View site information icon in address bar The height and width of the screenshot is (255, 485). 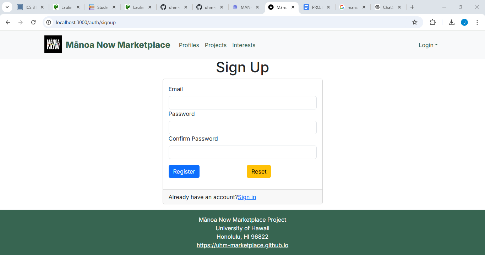[49, 22]
